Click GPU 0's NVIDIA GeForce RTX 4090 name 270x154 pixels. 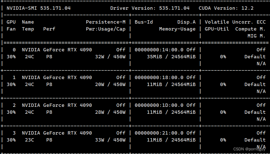coord(57,50)
